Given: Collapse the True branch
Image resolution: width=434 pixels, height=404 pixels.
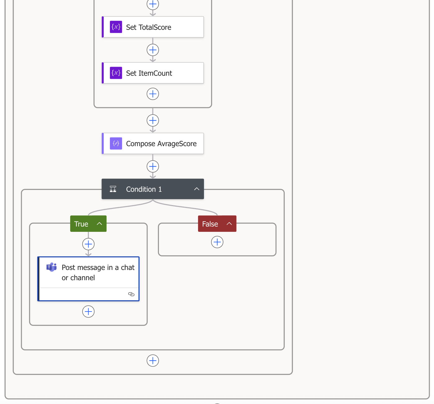Looking at the screenshot, I should [99, 224].
